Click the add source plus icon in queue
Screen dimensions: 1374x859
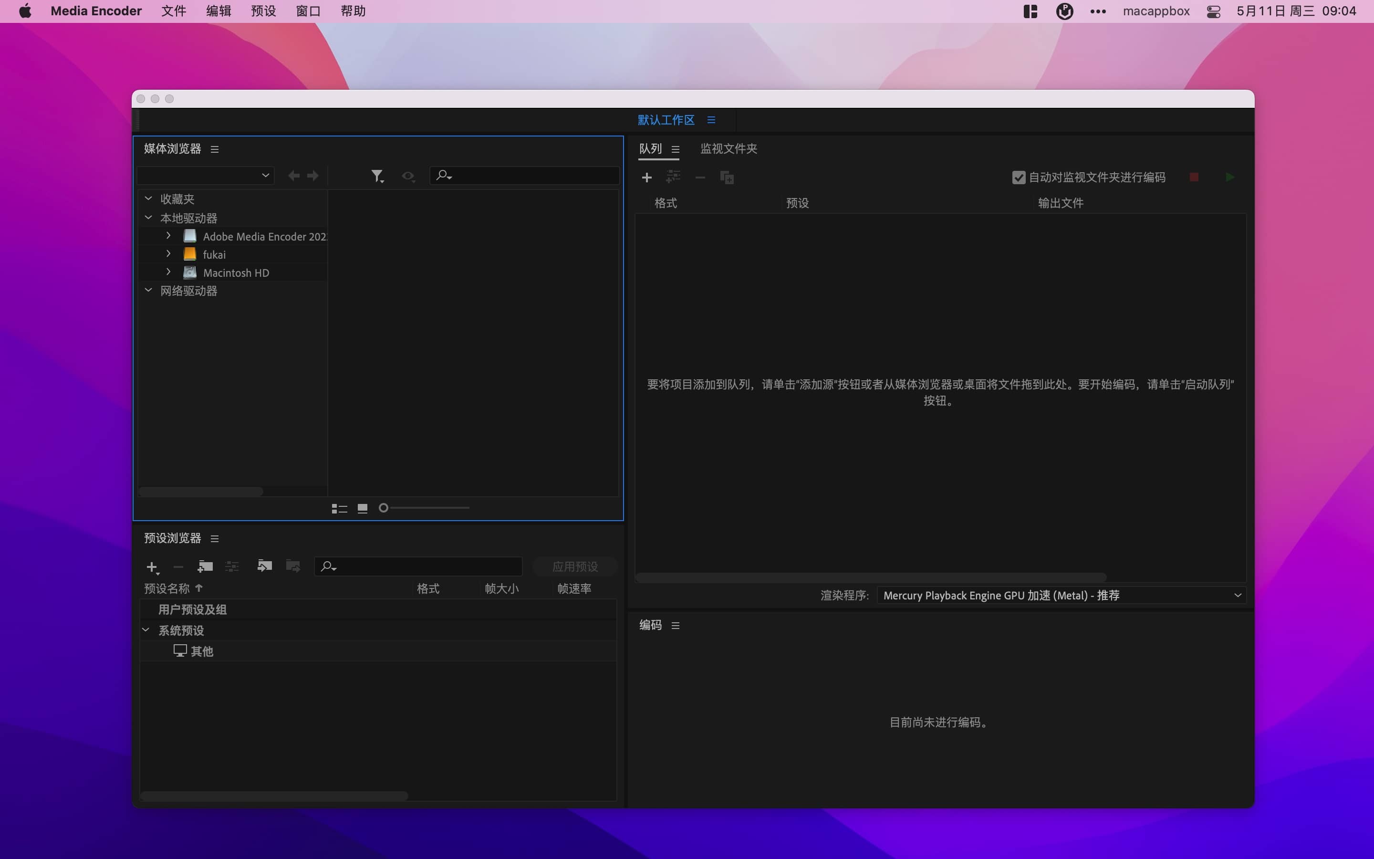tap(647, 178)
